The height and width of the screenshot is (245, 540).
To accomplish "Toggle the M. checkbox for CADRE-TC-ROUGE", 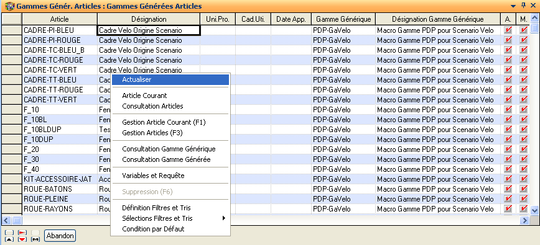I will (x=523, y=60).
